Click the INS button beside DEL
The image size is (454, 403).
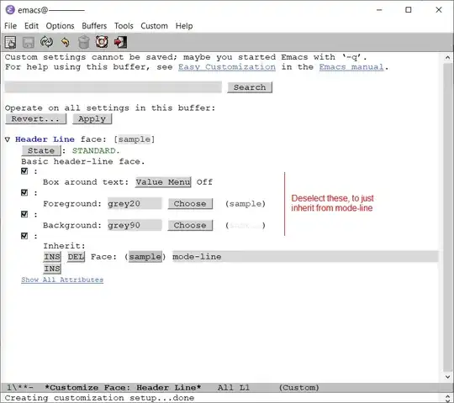coord(52,257)
